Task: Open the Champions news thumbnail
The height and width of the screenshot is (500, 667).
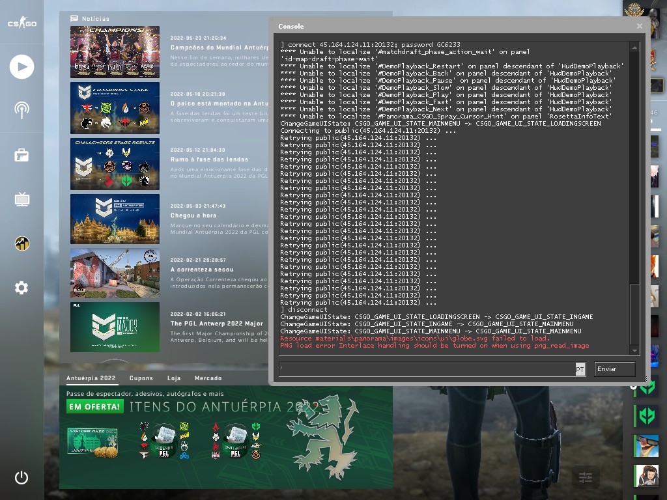Action: pos(115,52)
